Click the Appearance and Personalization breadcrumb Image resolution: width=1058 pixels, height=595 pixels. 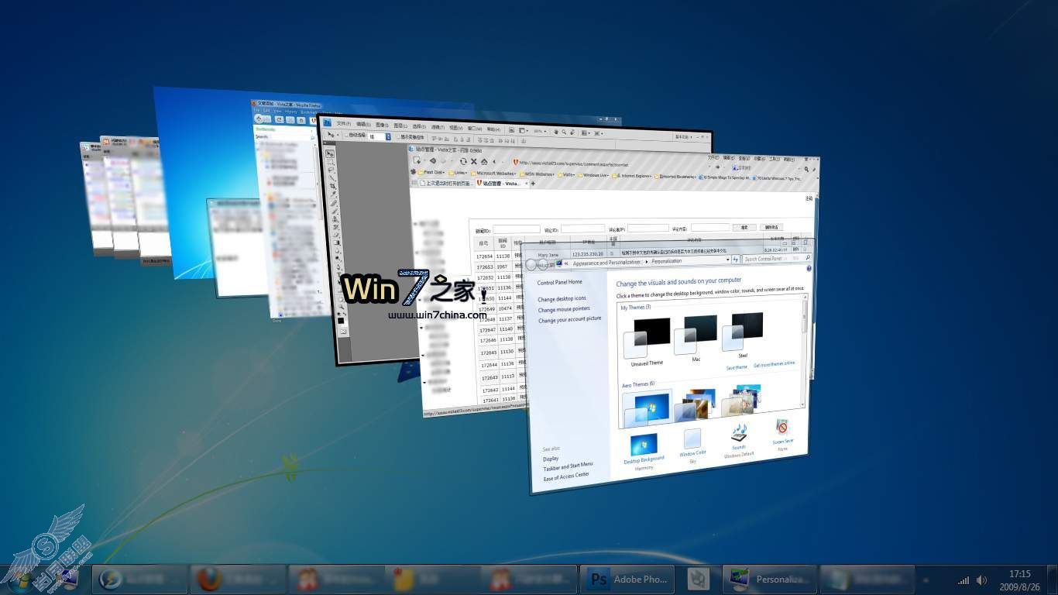tap(606, 263)
